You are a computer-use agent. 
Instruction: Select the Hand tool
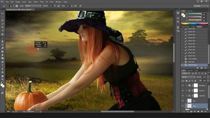(2, 76)
